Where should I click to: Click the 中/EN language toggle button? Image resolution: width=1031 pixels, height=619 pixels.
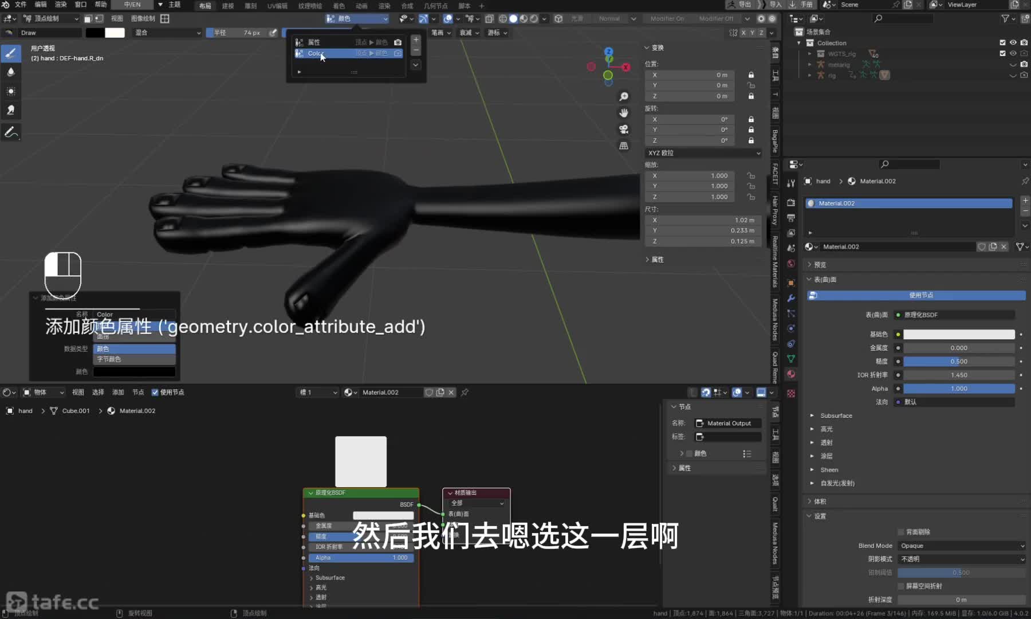coord(132,5)
